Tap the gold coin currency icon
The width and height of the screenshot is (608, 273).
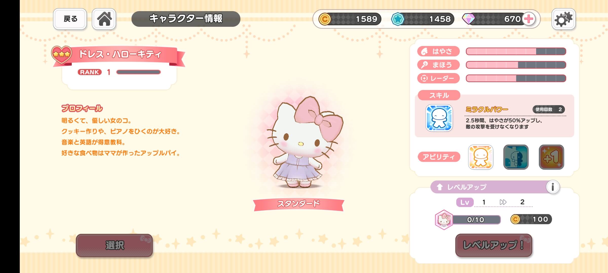tap(325, 19)
